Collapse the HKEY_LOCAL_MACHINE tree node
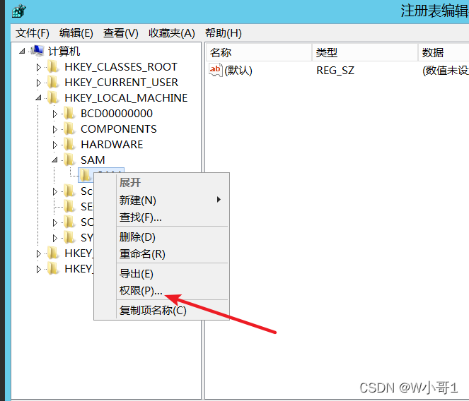469x401 pixels. click(38, 97)
